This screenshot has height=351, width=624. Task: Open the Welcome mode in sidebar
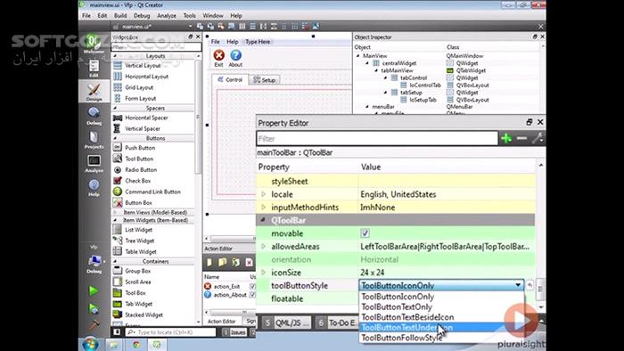tap(94, 44)
